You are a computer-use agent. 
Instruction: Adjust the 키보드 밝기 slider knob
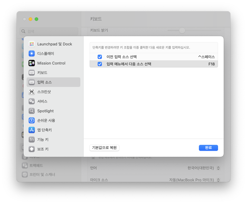point(182,30)
